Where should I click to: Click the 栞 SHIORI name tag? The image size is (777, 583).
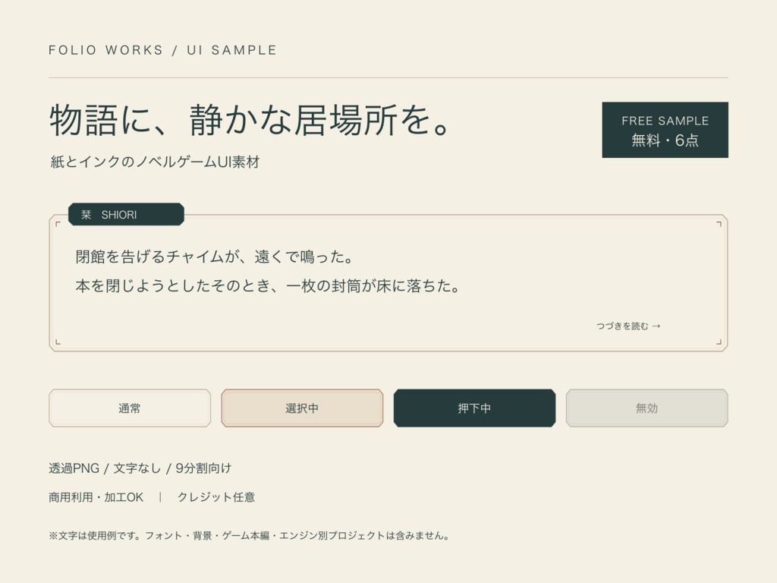(x=127, y=214)
